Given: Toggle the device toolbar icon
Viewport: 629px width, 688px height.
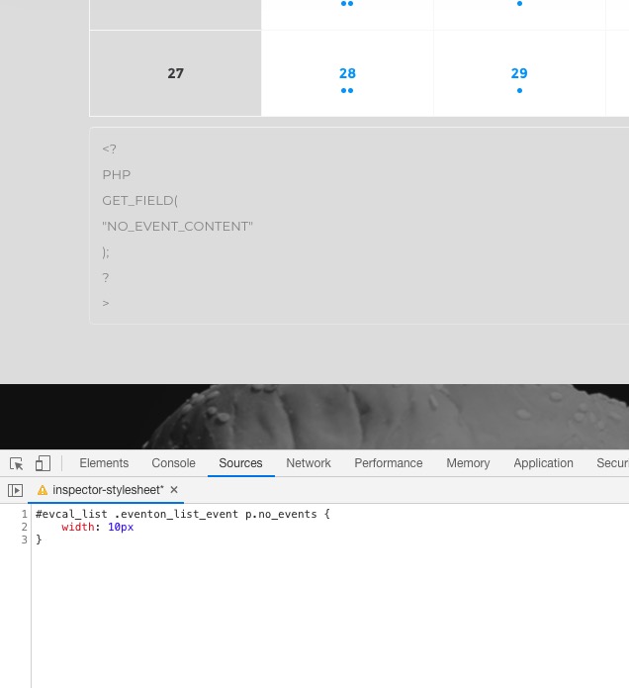Looking at the screenshot, I should 43,463.
